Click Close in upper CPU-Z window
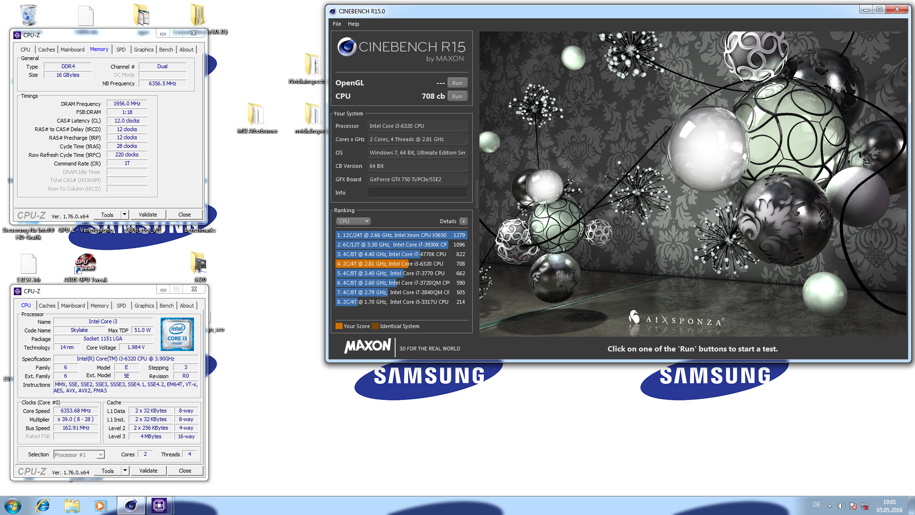 (x=184, y=215)
